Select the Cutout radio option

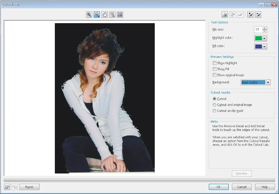(214, 99)
